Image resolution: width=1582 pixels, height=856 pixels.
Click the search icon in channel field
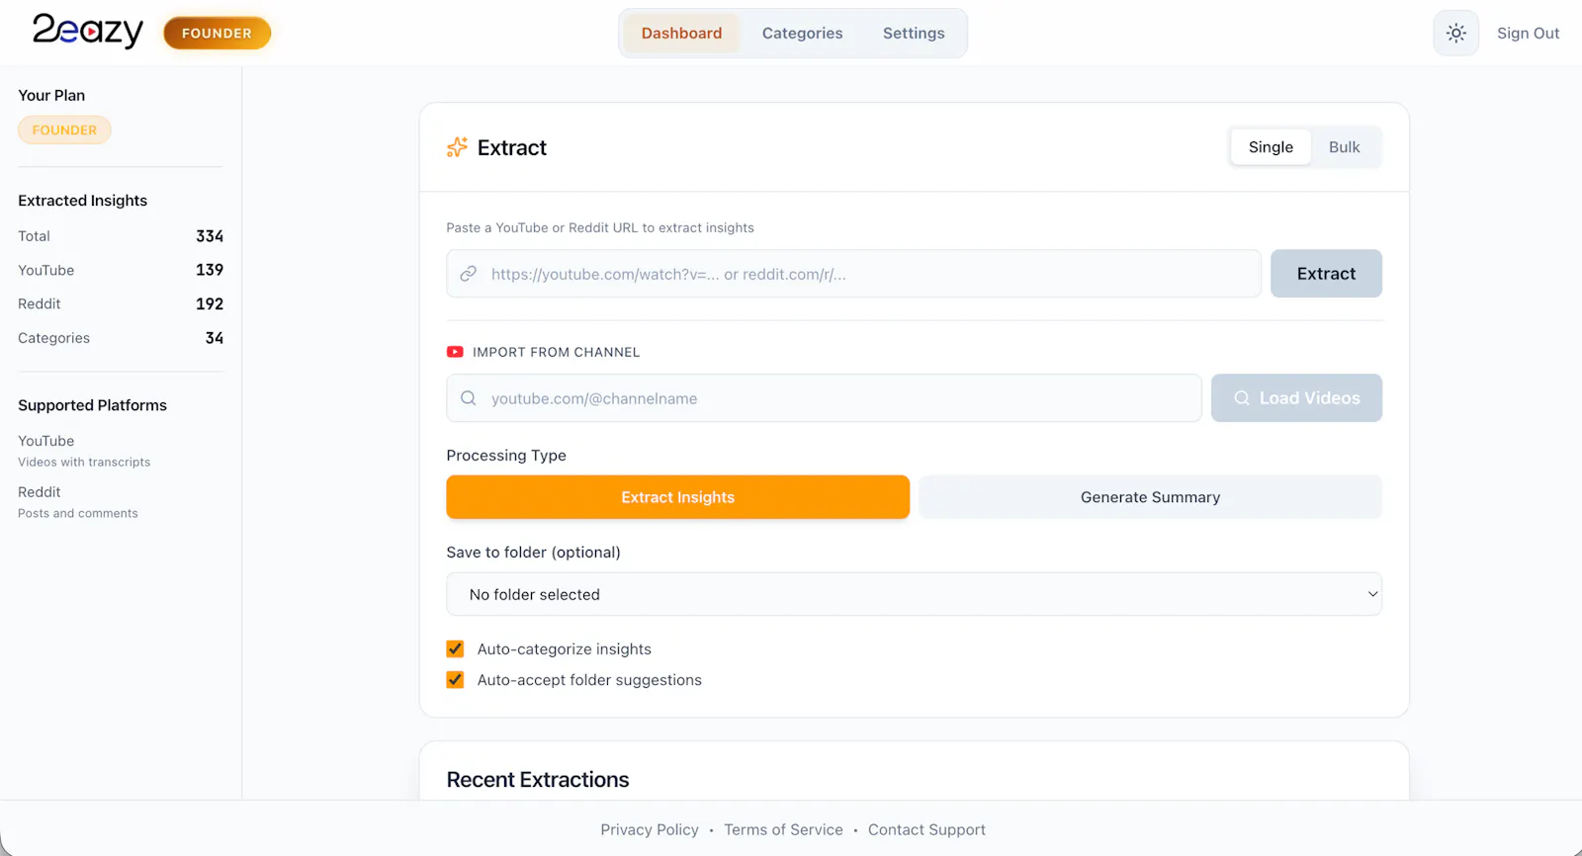click(x=469, y=398)
